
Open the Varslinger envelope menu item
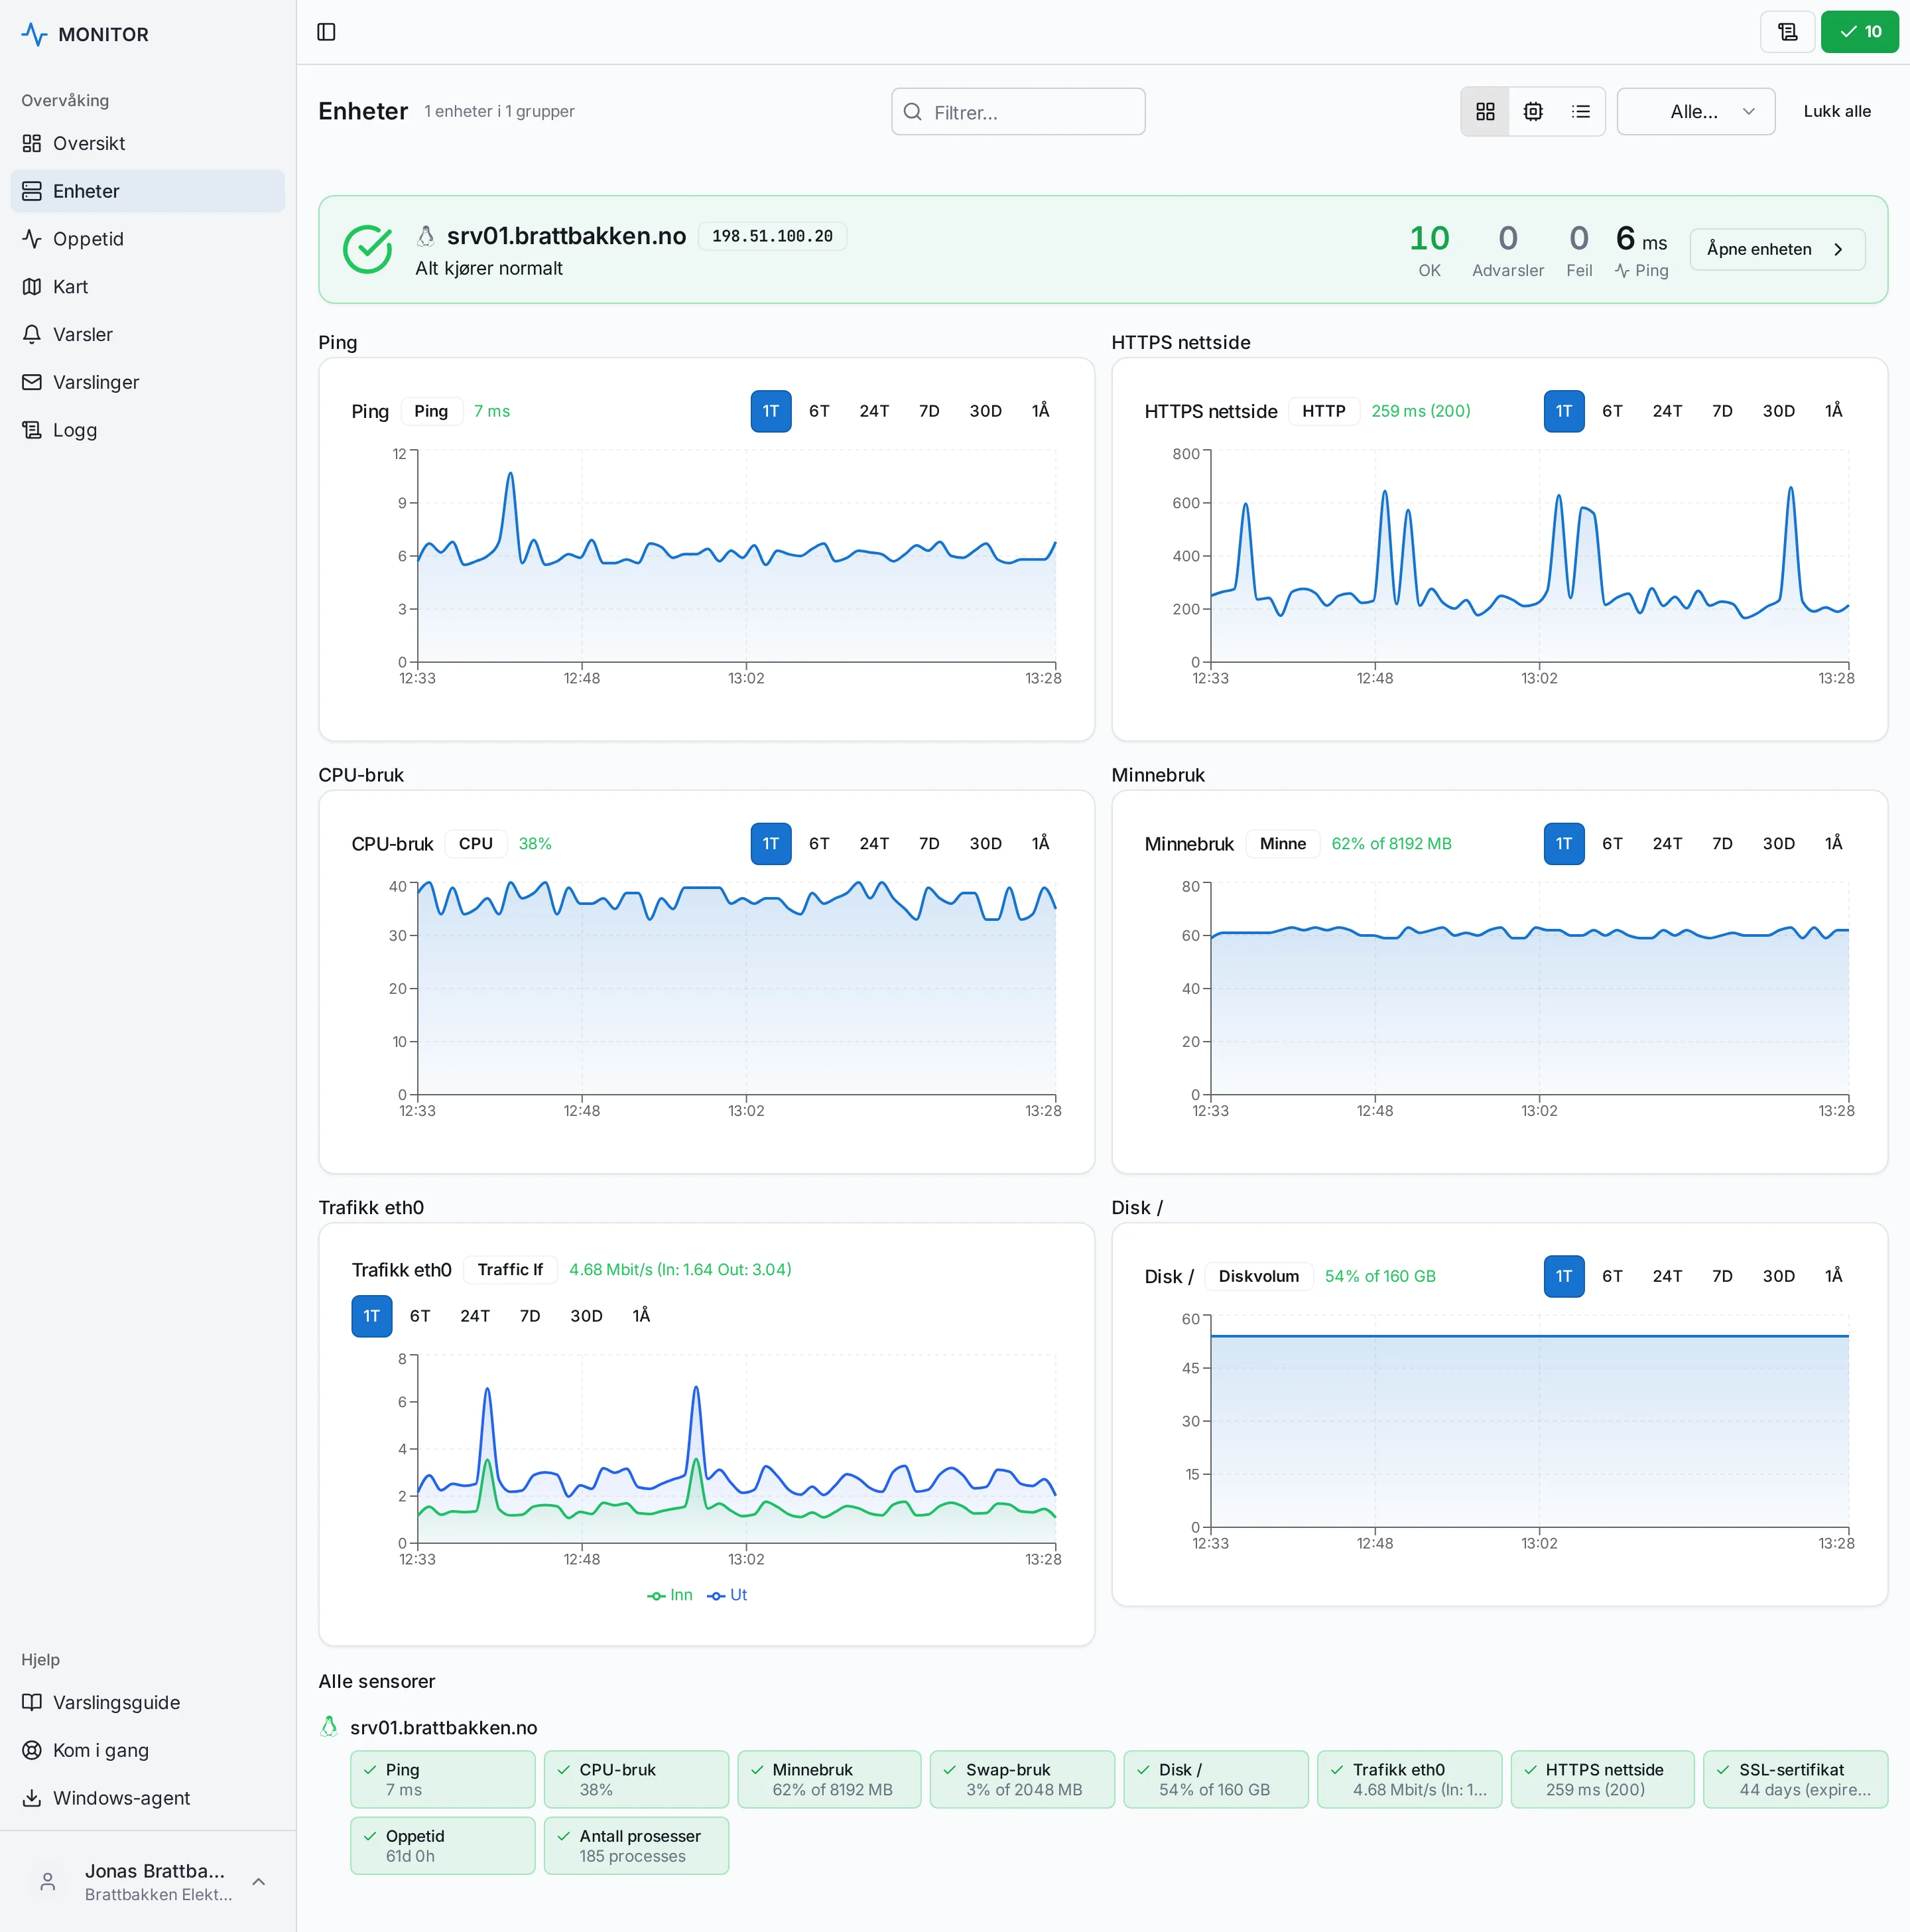(x=148, y=382)
